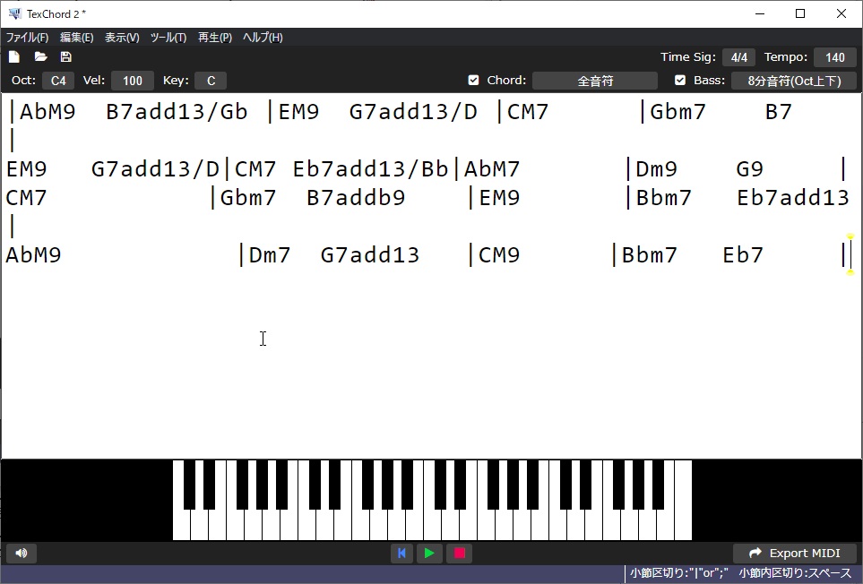Click the rightmost white key on the piano keyboard
This screenshot has width=863, height=584.
pyautogui.click(x=683, y=501)
